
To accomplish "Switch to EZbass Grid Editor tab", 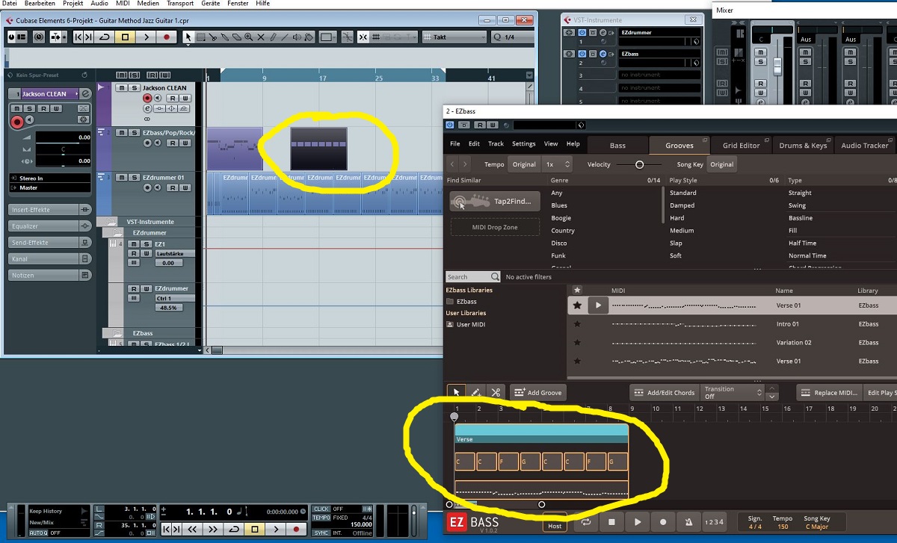I will point(741,145).
